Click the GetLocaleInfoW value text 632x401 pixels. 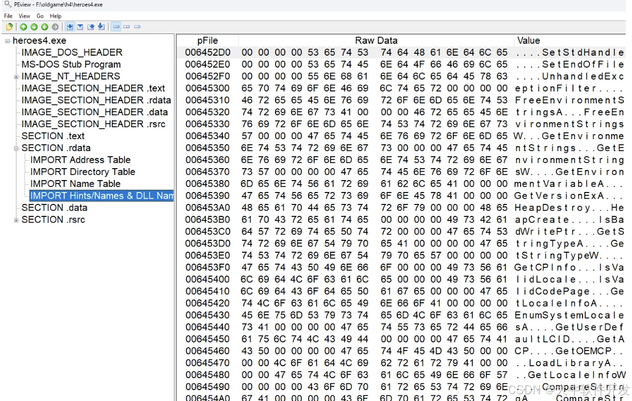click(x=577, y=375)
